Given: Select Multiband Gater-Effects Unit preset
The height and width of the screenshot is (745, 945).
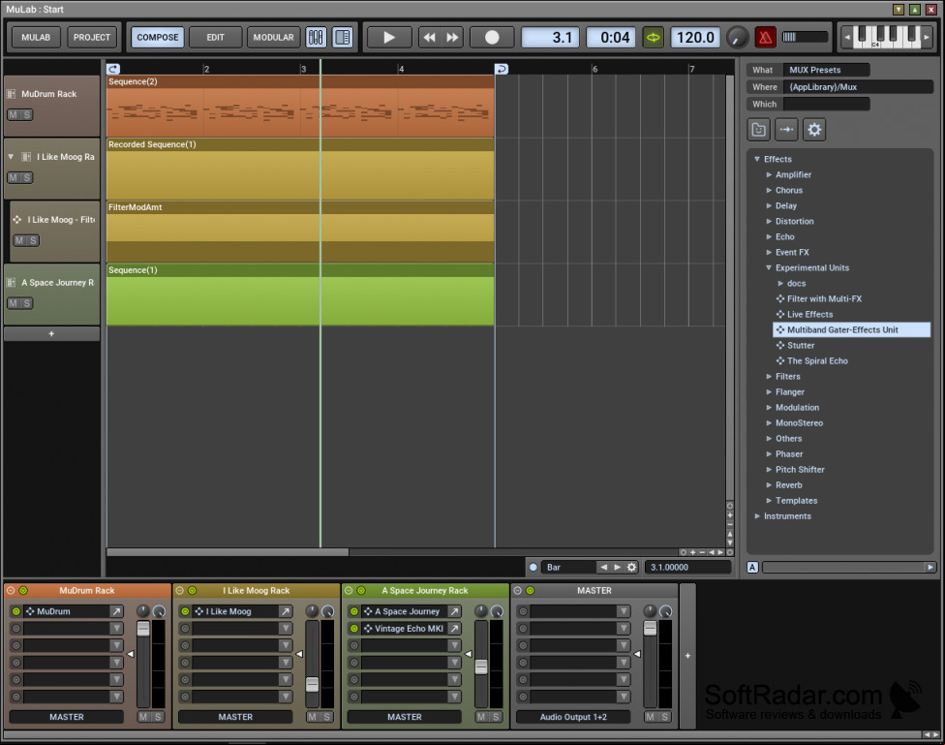Looking at the screenshot, I should click(x=852, y=330).
